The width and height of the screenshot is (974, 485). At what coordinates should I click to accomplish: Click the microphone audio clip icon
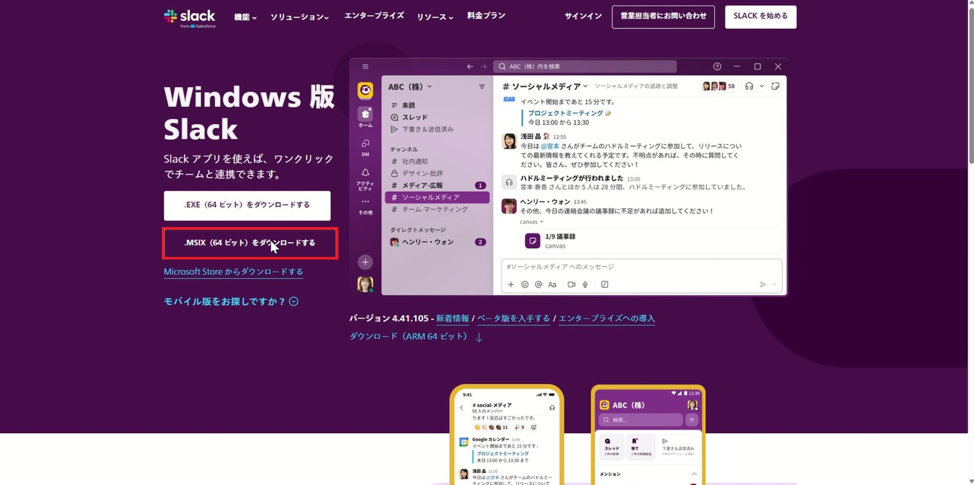tap(585, 284)
